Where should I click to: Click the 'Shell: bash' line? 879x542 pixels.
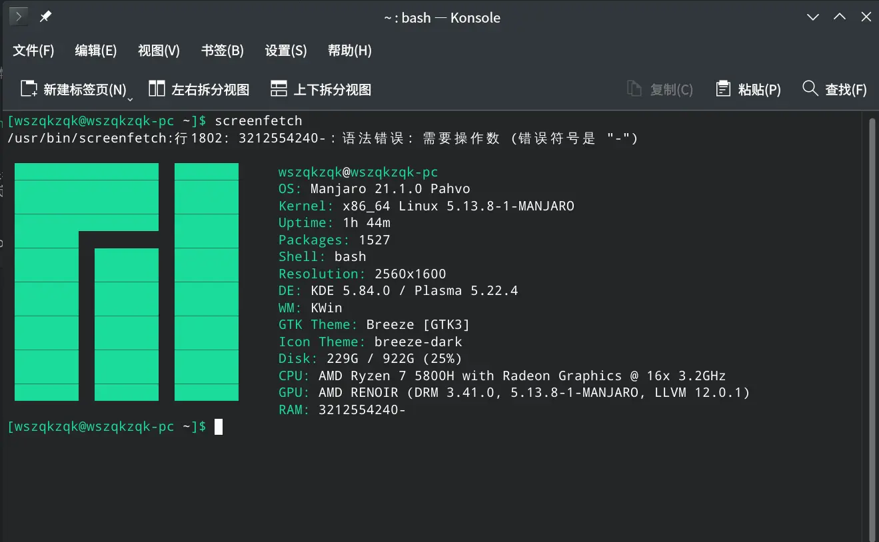[x=323, y=257]
